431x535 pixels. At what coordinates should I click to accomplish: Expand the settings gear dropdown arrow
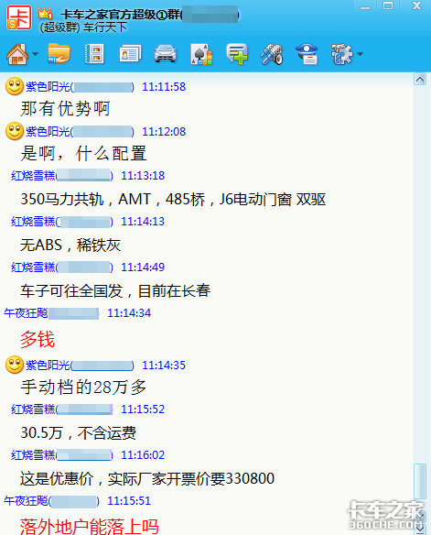point(360,54)
